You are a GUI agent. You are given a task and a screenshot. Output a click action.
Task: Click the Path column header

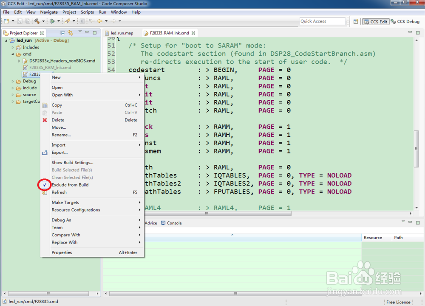pyautogui.click(x=398, y=238)
